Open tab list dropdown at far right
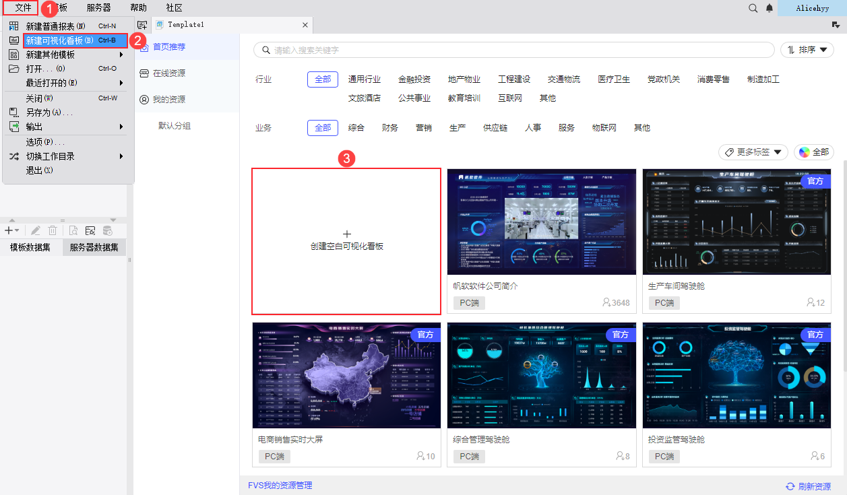847x495 pixels. click(836, 24)
